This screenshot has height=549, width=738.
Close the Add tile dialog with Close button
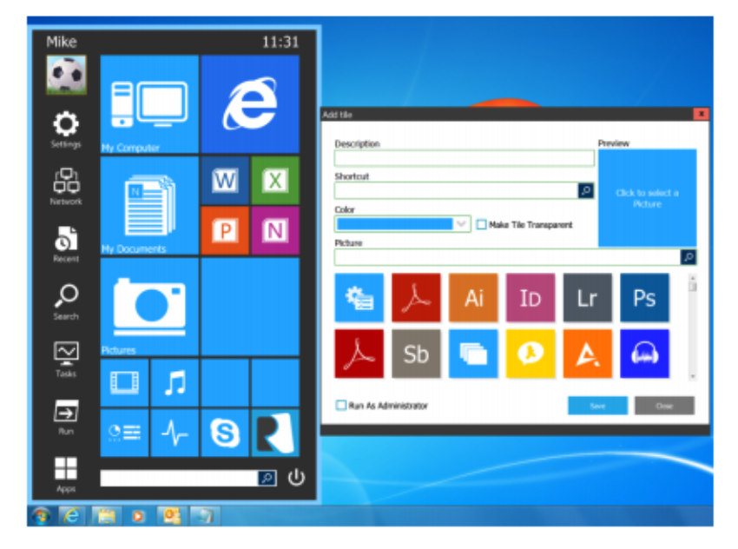point(663,405)
